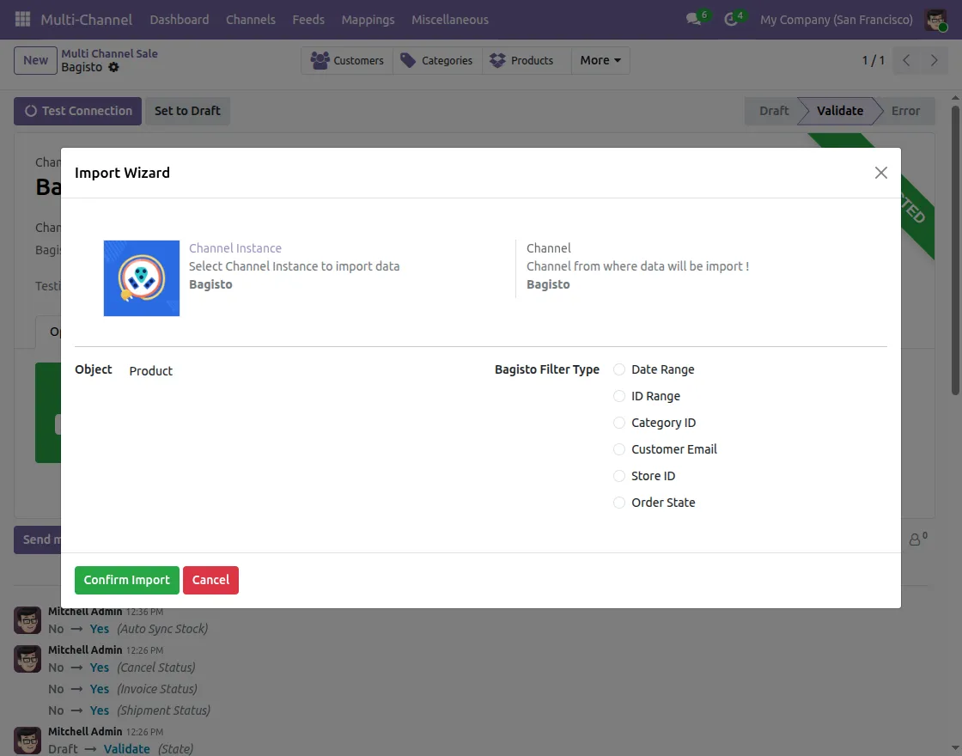Open the Miscellaneous menu
This screenshot has height=756, width=962.
[x=450, y=20]
